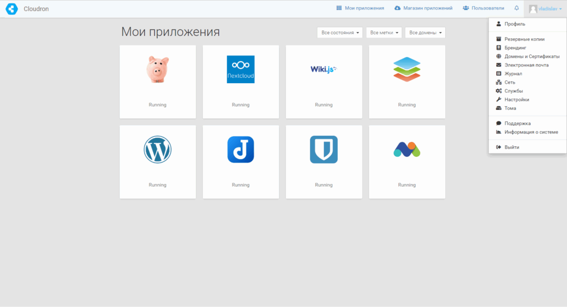Image resolution: width=567 pixels, height=307 pixels.
Task: Click the globe icon beside Домены и Сертификаты
Action: pos(499,57)
